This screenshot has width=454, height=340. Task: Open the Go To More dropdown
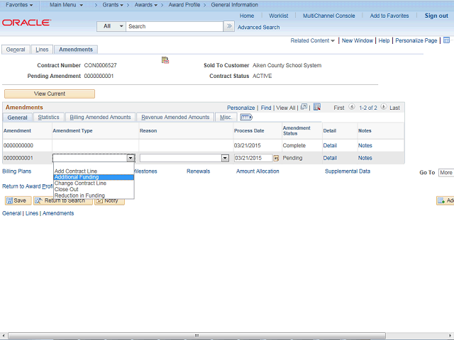click(x=446, y=173)
